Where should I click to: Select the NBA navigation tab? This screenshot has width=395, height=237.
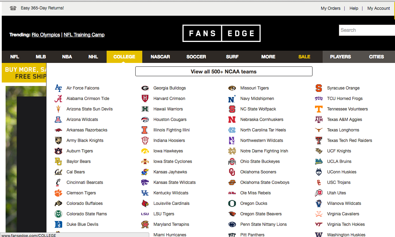[67, 57]
